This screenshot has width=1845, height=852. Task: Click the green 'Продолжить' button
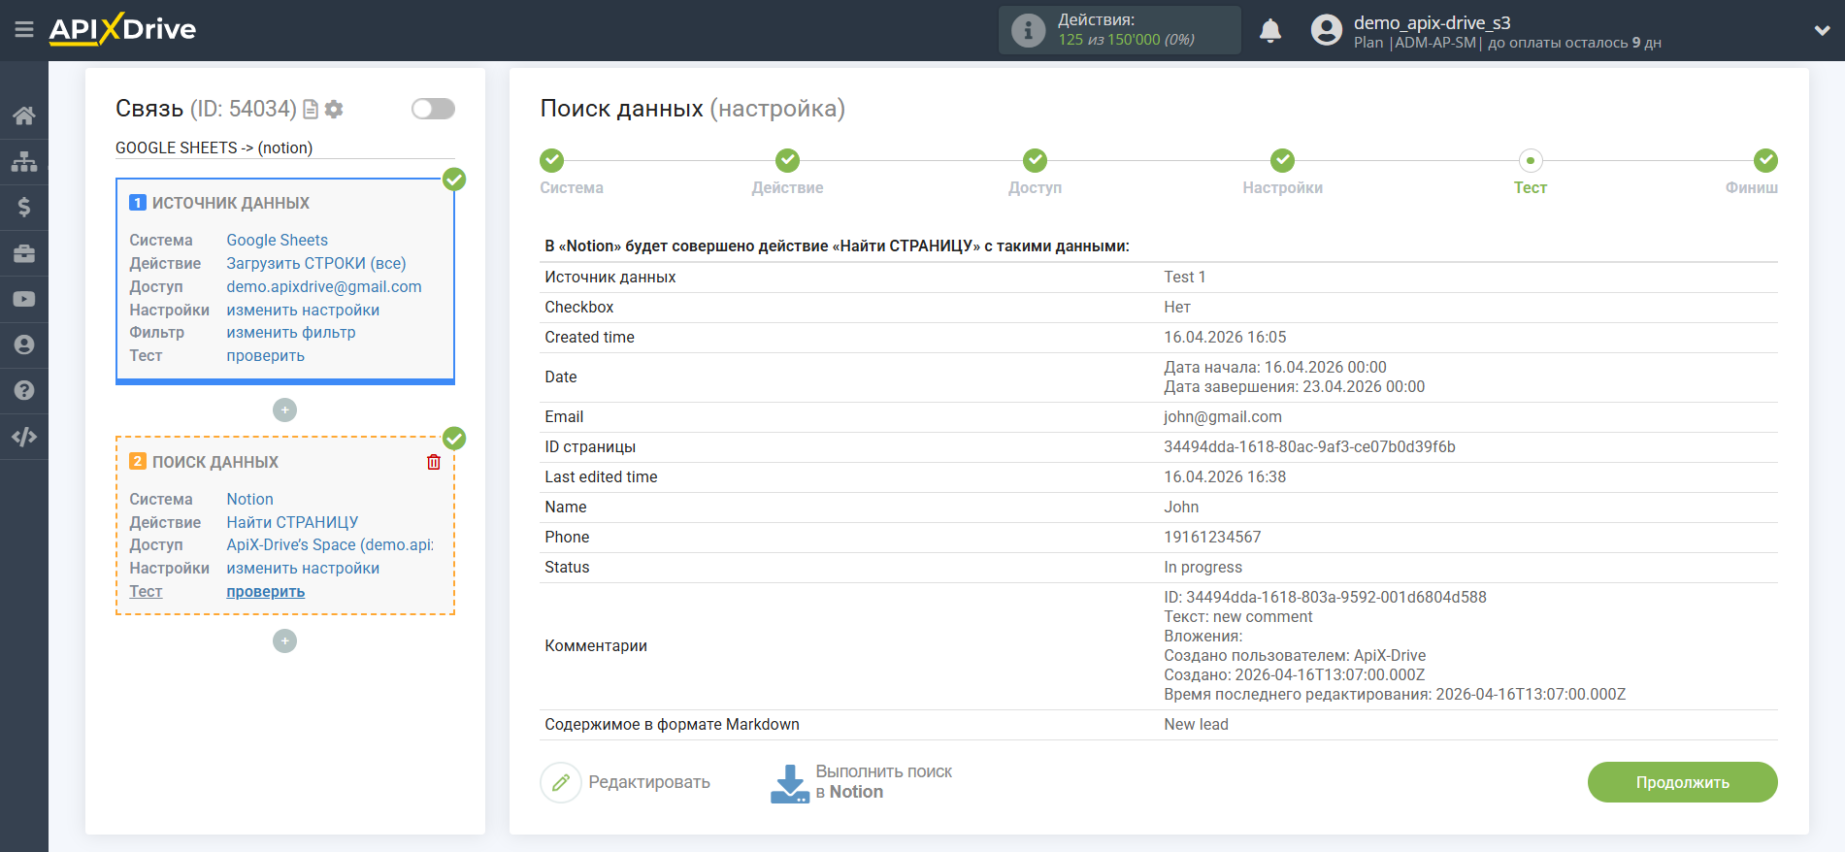(x=1682, y=782)
